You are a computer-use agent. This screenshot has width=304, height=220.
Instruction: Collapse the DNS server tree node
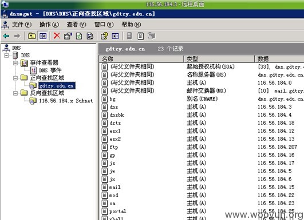[x=6, y=56]
